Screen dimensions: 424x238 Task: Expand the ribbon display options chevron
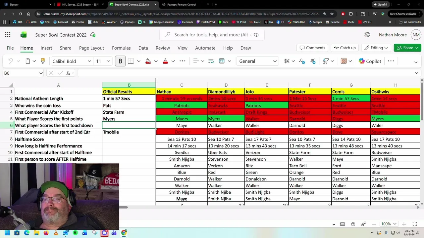(x=416, y=62)
